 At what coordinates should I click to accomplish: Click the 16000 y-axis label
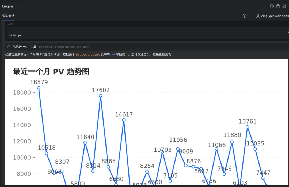[22, 109]
